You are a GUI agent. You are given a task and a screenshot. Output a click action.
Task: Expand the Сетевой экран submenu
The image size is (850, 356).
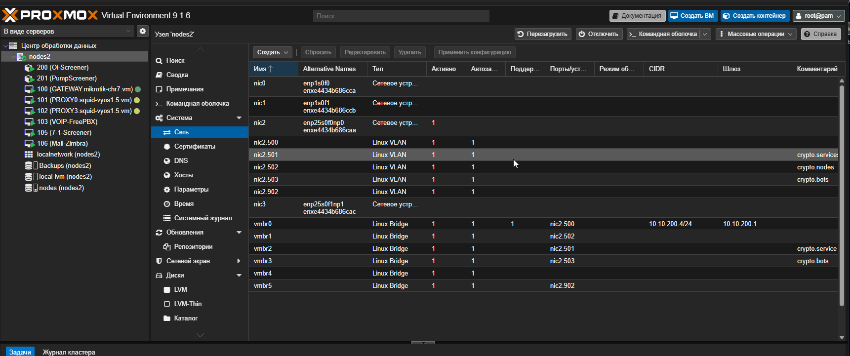239,261
